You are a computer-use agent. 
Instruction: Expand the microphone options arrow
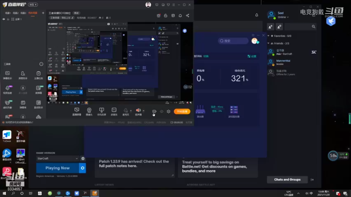coord(131,111)
